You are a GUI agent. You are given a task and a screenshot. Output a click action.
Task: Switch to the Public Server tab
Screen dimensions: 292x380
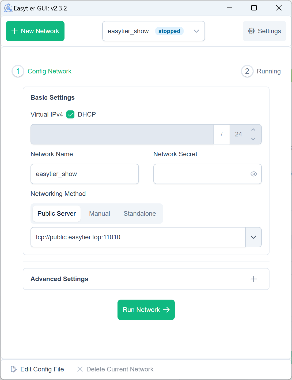[56, 214]
